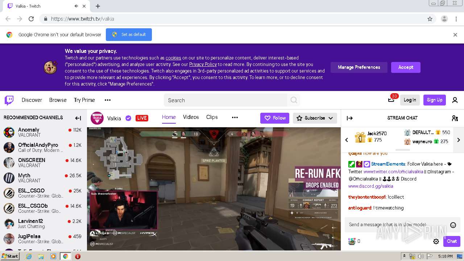This screenshot has height=261, width=464.
Task: Click the verified badge next to Valkia
Action: pos(128,118)
